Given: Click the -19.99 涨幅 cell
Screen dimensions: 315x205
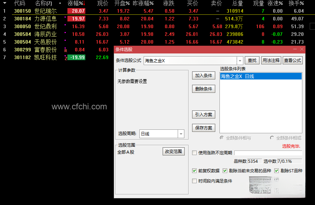Looking at the screenshot, I should pyautogui.click(x=76, y=57).
